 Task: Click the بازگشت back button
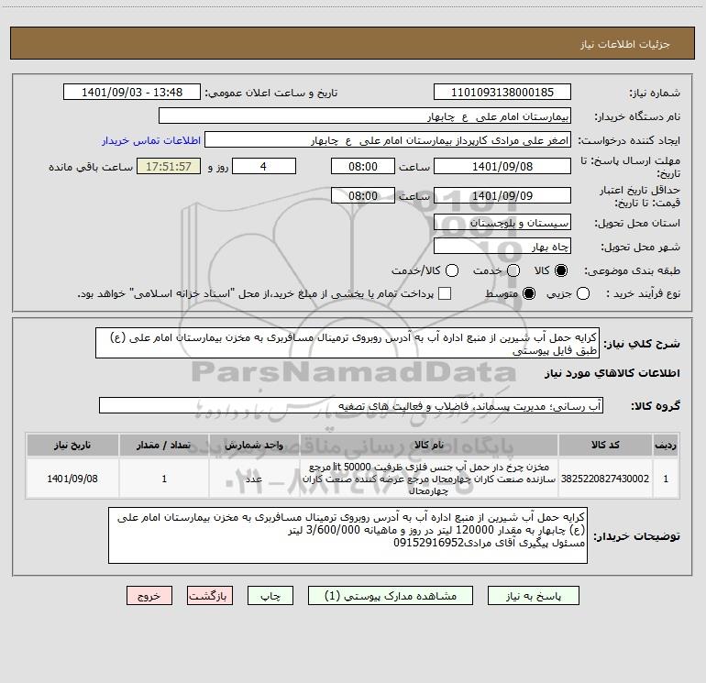210,596
